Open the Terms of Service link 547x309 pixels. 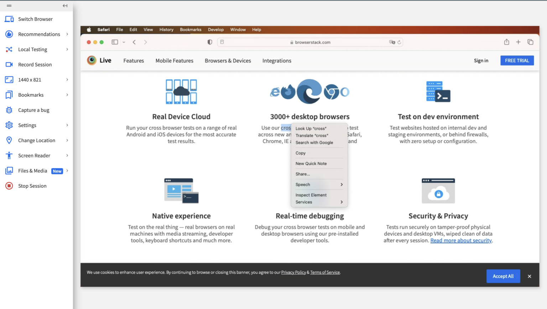(325, 272)
